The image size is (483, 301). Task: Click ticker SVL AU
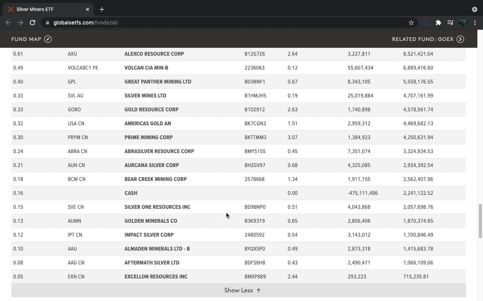point(75,96)
